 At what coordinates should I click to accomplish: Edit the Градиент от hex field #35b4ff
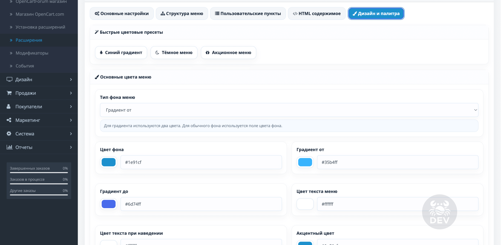click(x=398, y=162)
